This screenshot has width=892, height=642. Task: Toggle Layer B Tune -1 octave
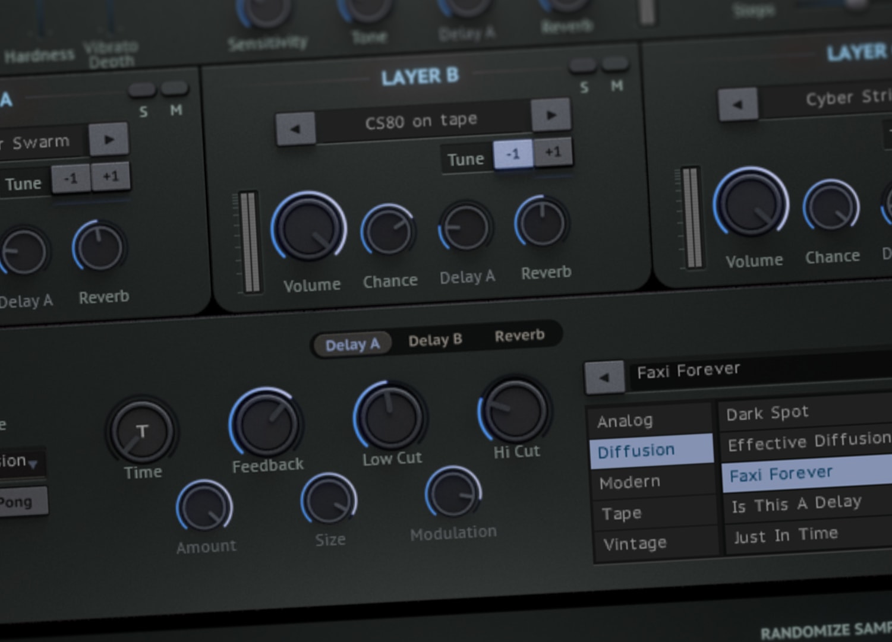(513, 154)
